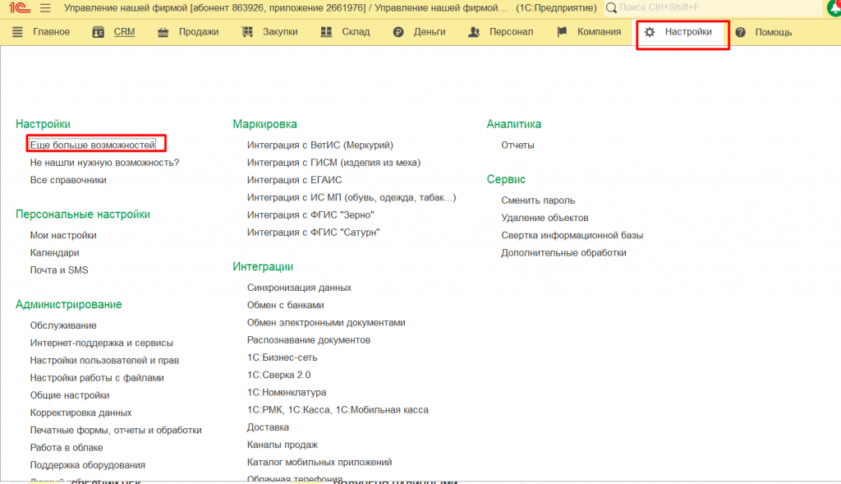Click the Продажи basket icon

163,32
